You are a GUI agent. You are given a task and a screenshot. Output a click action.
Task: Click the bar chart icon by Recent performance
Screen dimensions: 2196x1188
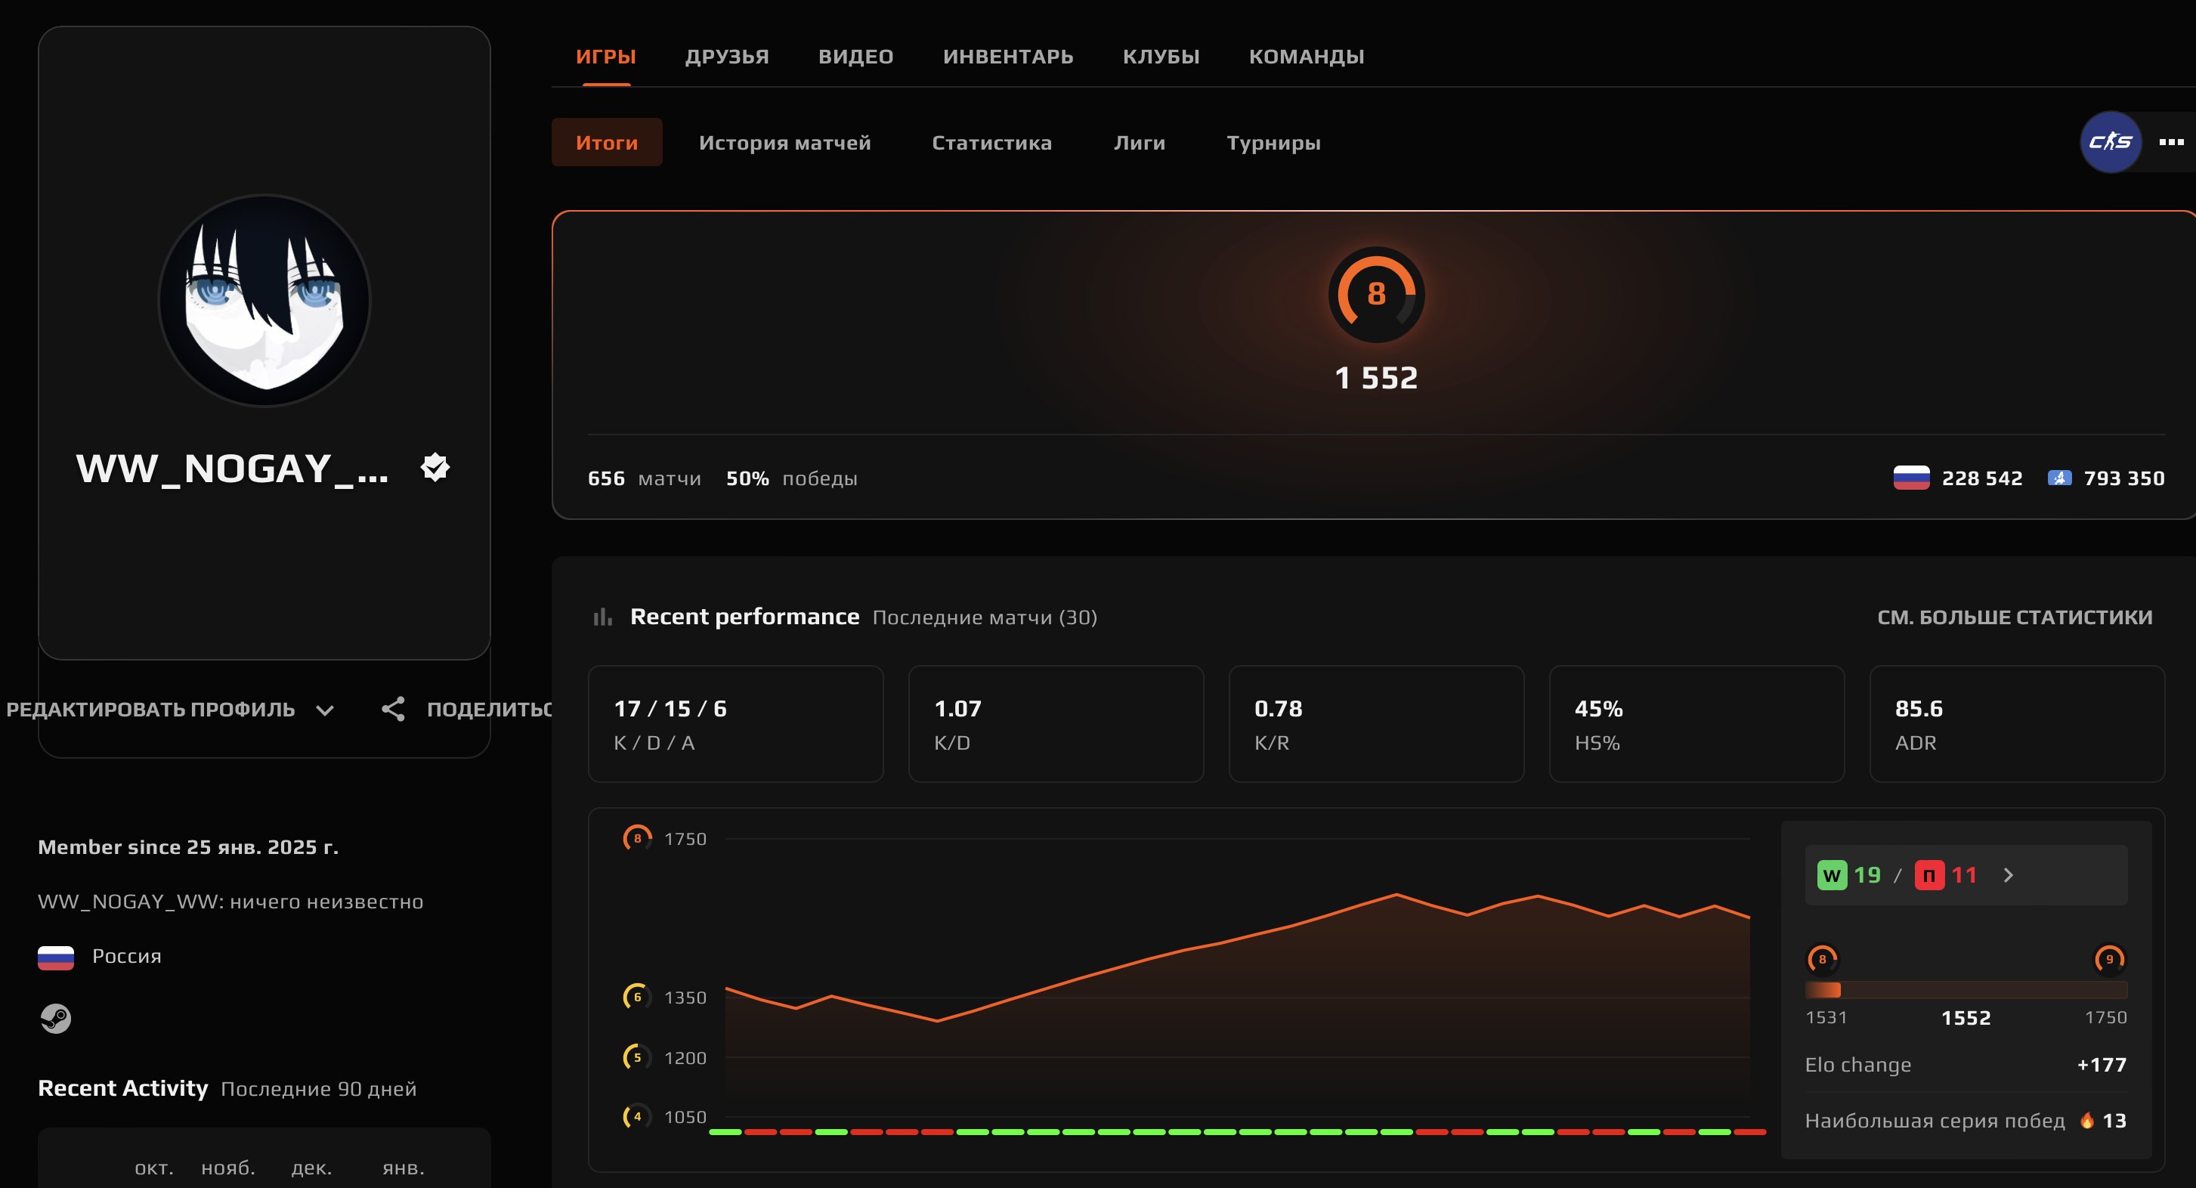[x=603, y=617]
